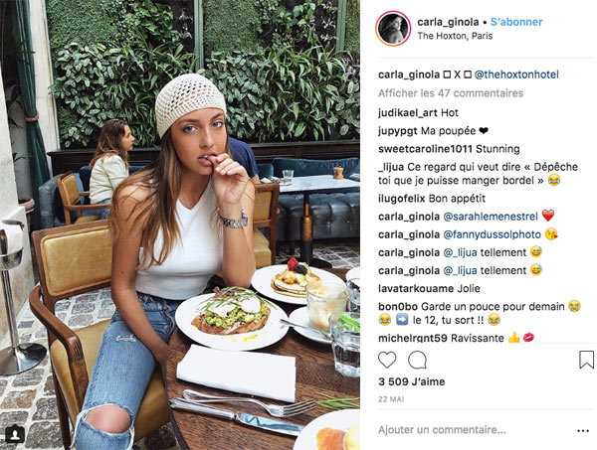Image resolution: width=597 pixels, height=450 pixels.
Task: Open the comment speech bubble icon
Action: 417,360
